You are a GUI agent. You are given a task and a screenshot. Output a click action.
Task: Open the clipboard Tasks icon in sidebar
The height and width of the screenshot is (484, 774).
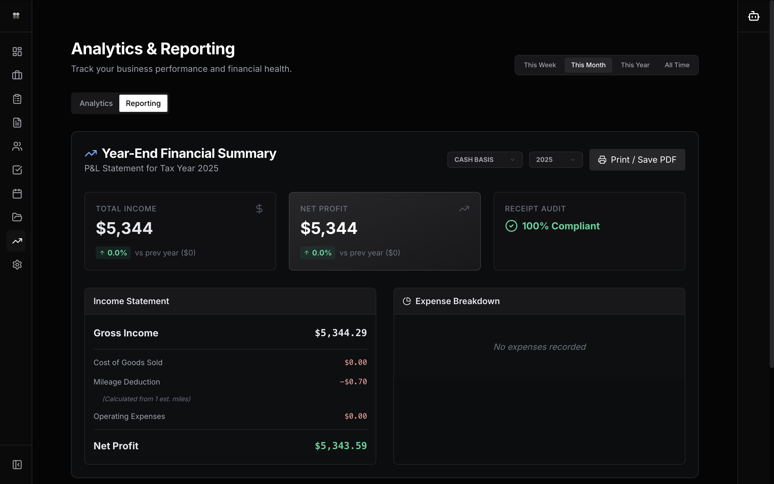17,99
